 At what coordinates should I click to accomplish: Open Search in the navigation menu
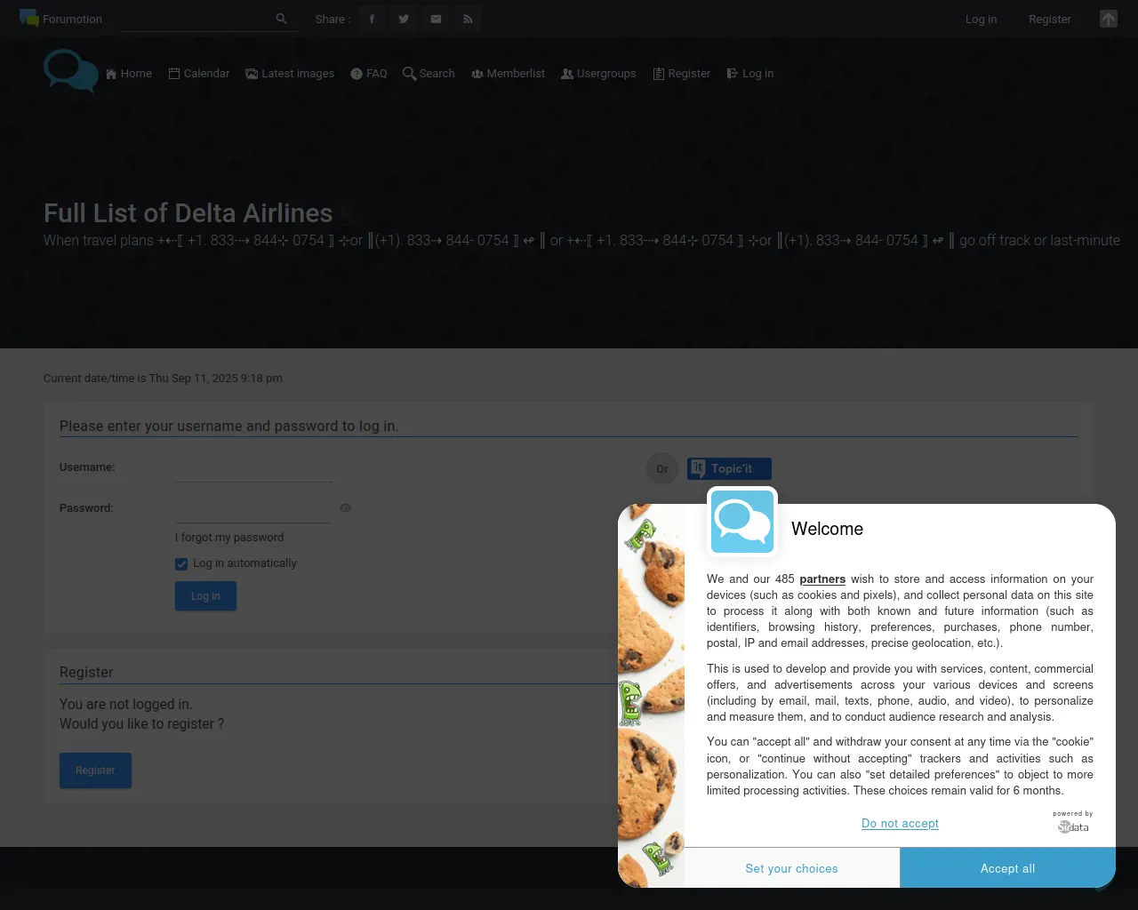point(429,74)
